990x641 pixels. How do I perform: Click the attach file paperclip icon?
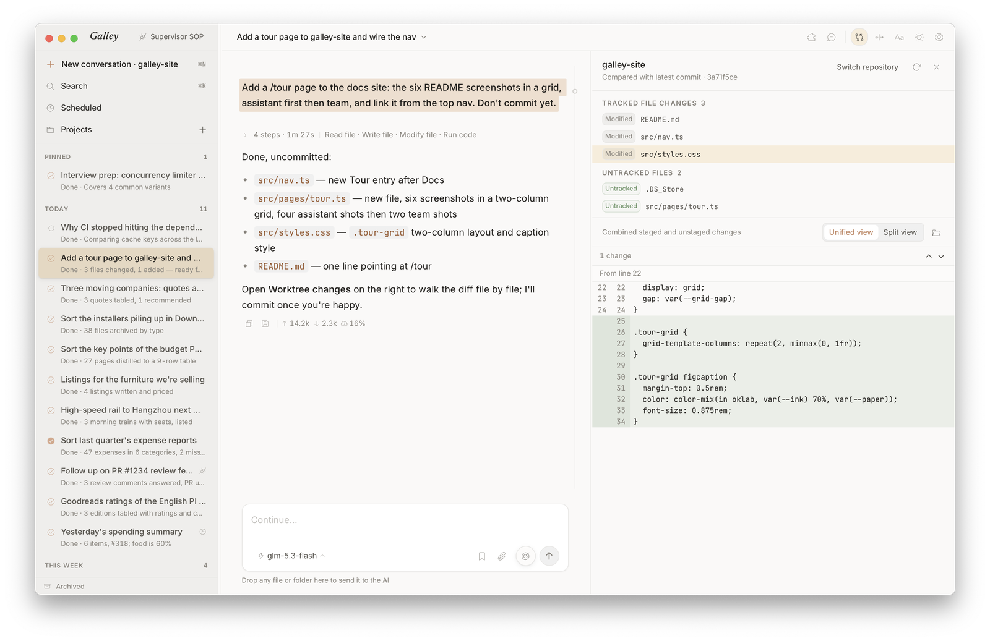click(502, 556)
